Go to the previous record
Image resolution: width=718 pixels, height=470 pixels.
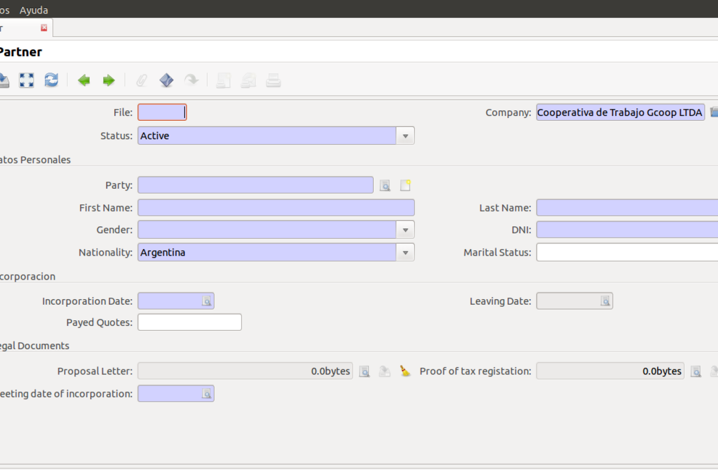click(x=84, y=81)
